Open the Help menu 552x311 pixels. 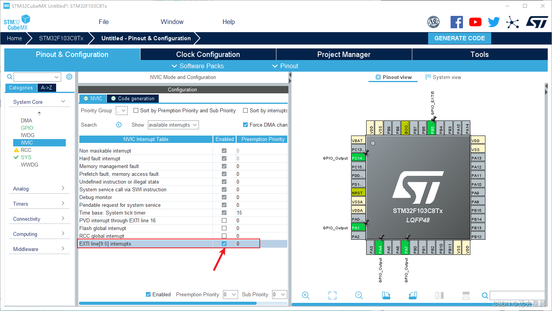click(x=229, y=22)
